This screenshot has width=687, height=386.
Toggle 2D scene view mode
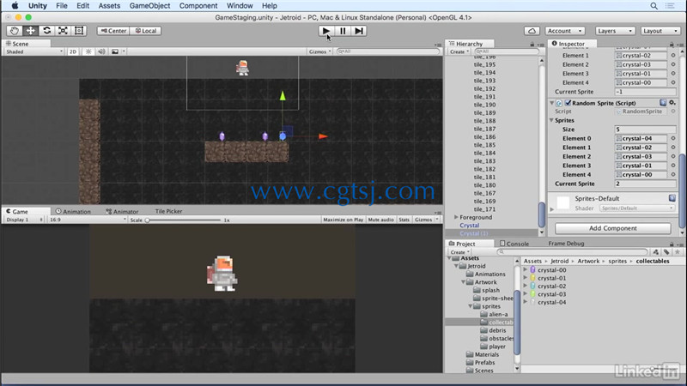point(73,51)
